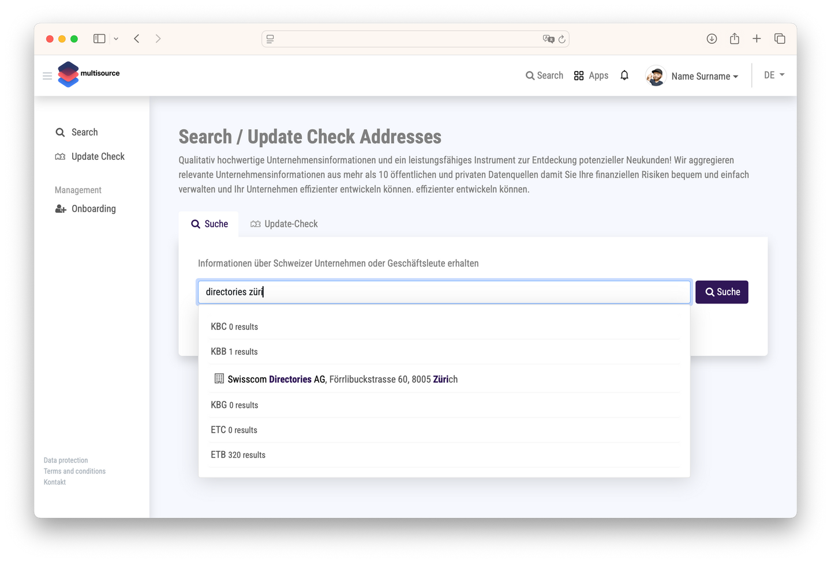
Task: Click the browser share icon
Action: [x=734, y=39]
